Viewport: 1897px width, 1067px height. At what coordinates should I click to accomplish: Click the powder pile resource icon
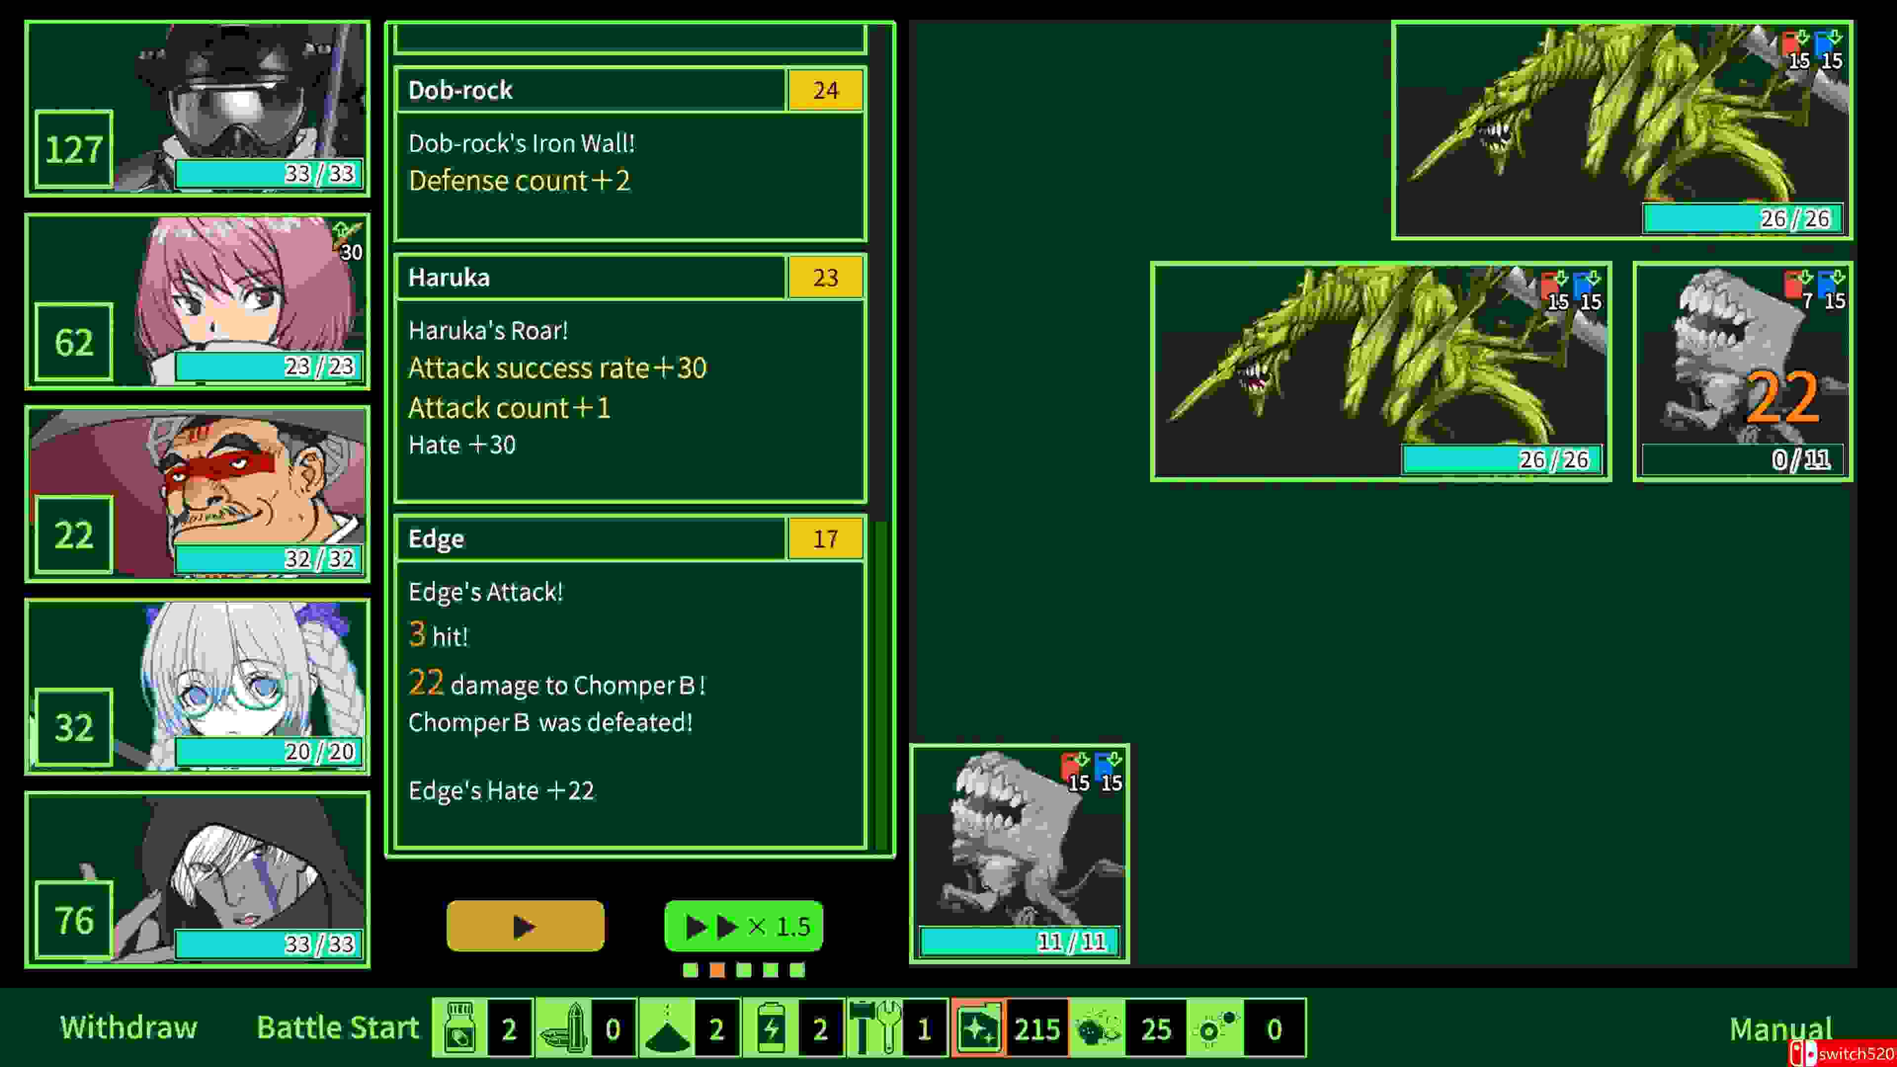[667, 1028]
